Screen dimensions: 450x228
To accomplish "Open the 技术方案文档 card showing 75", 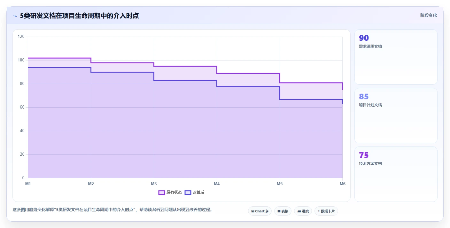I will click(x=396, y=174).
